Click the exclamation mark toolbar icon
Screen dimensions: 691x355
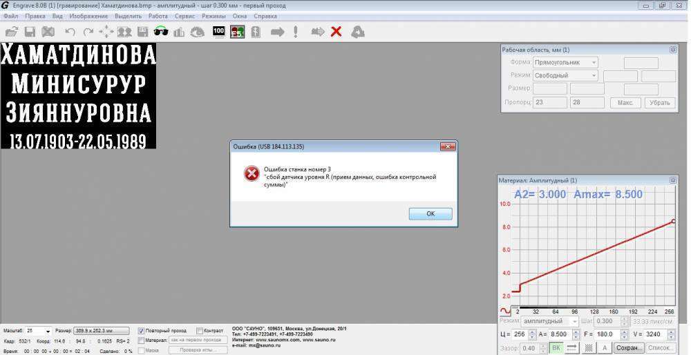[x=296, y=32]
